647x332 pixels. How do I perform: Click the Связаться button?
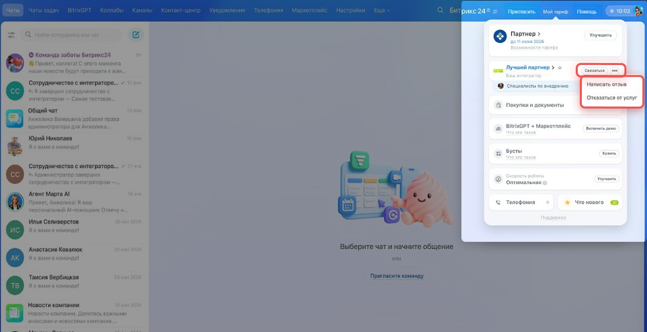[x=594, y=71]
